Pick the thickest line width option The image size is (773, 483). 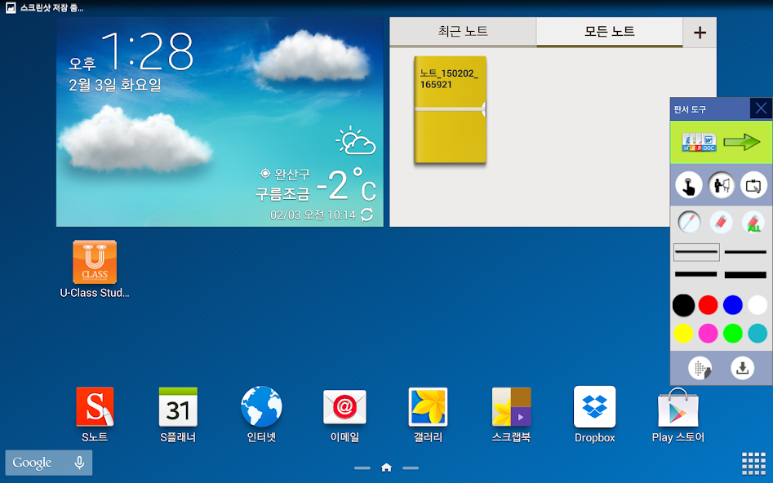click(x=745, y=275)
